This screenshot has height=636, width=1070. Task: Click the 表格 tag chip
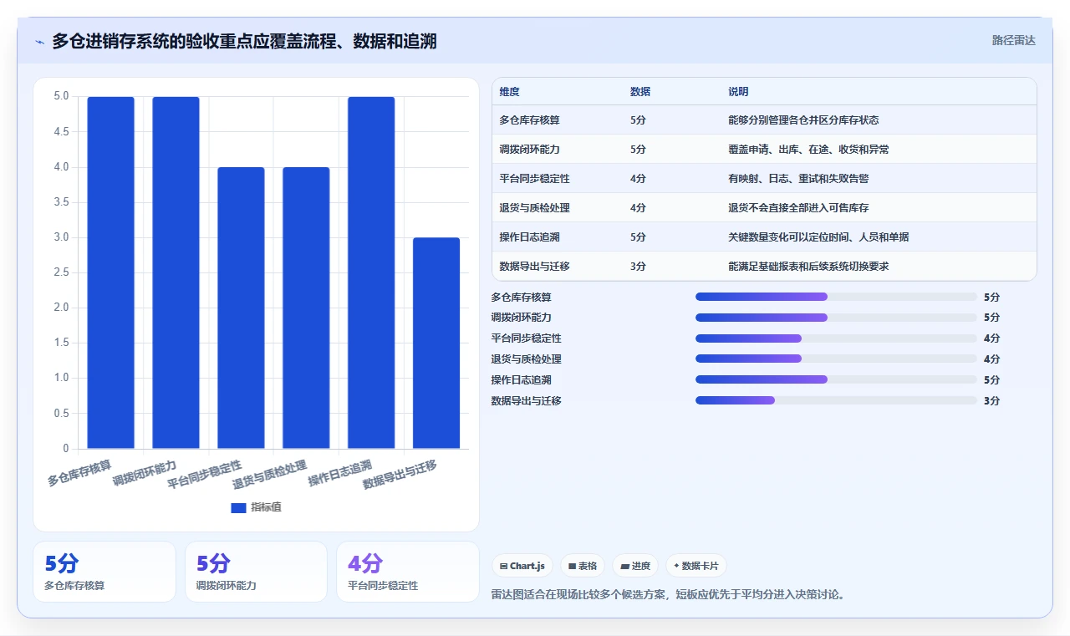click(x=582, y=566)
